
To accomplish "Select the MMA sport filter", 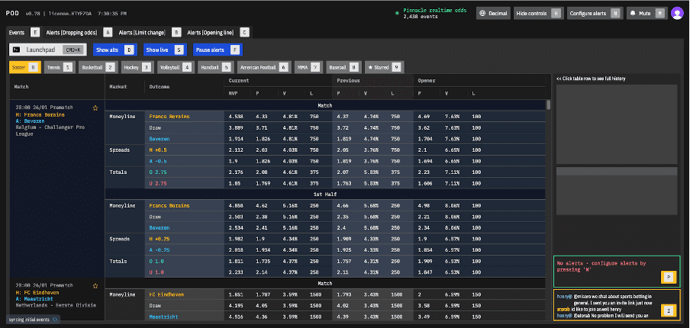I will [308, 67].
